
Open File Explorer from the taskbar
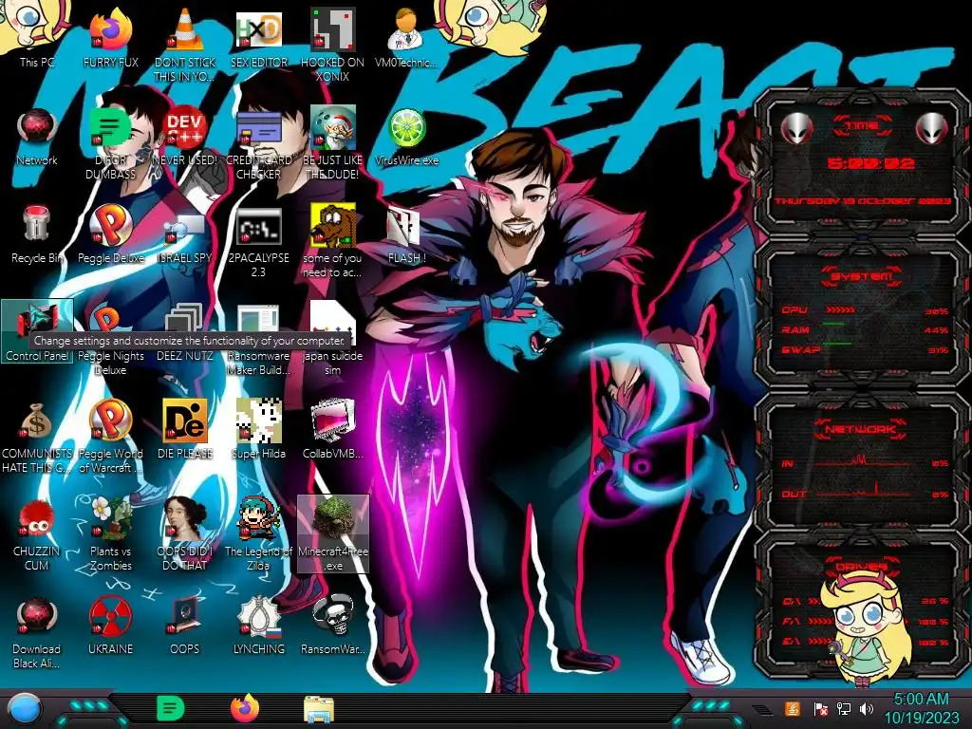(x=319, y=709)
